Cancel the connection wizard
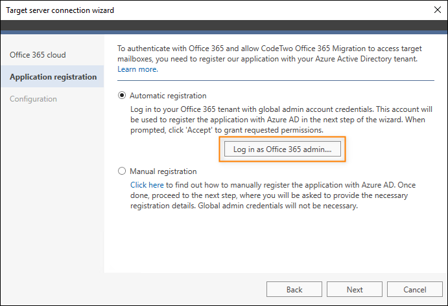448x306 pixels. (414, 289)
